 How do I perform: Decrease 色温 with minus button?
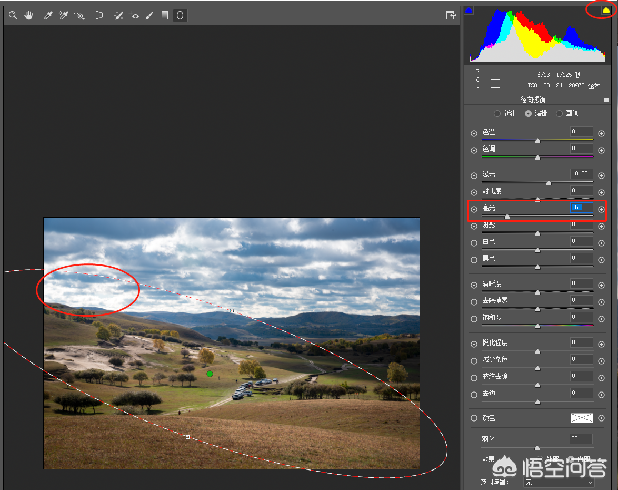[x=474, y=133]
